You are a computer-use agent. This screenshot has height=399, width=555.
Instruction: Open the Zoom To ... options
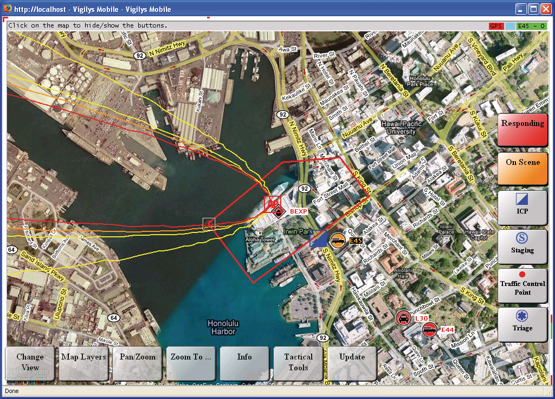pos(191,363)
